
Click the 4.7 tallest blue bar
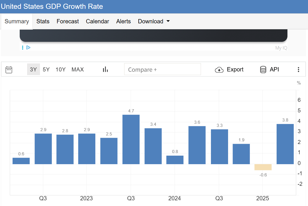131,139
